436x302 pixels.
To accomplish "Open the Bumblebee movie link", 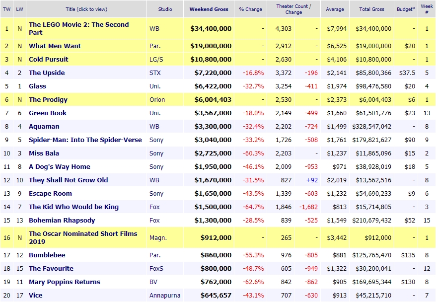I will (47, 255).
